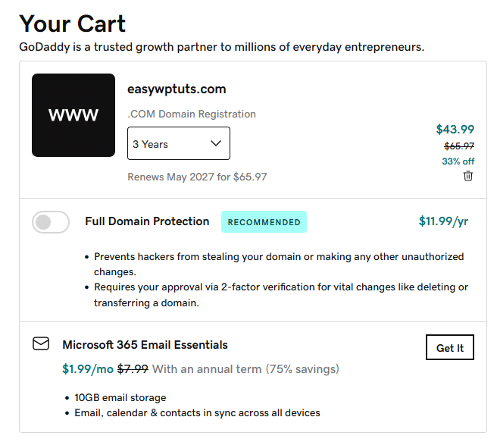
Task: Click the RECOMMENDED badge
Action: tap(264, 222)
